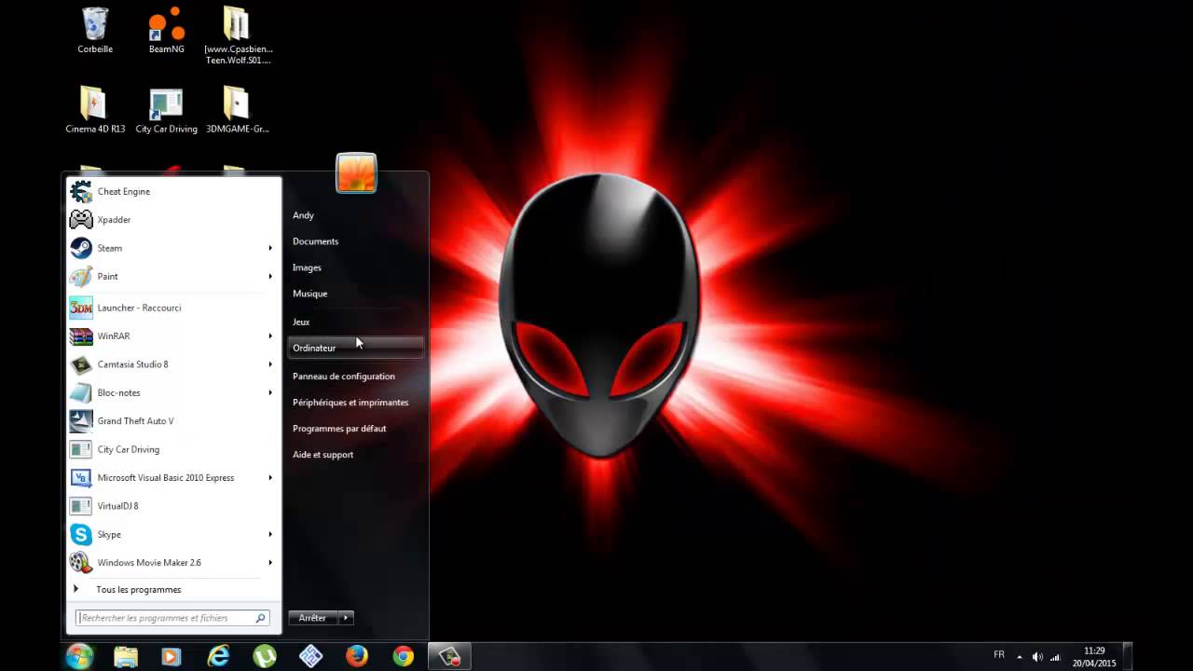Open Microsoft Visual Basic 2010 Express icon
The image size is (1193, 671).
tap(81, 478)
